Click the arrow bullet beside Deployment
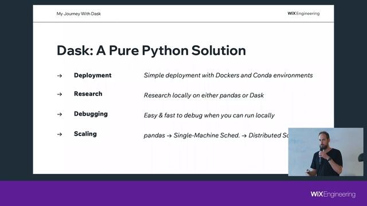This screenshot has width=367, height=206. 60,76
